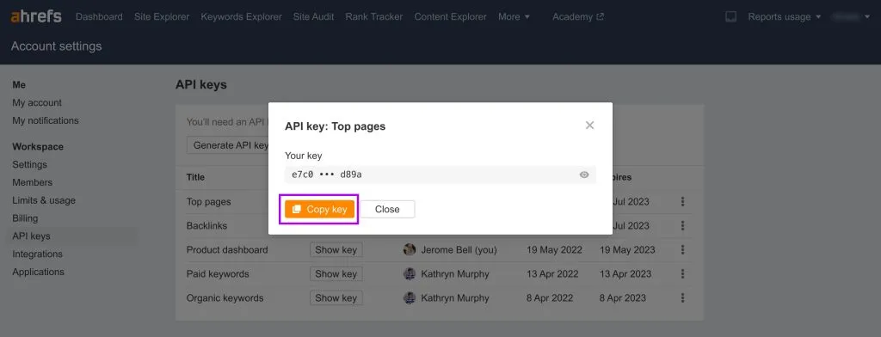Screen dimensions: 881x337
Task: Open options menu for Paid keywords row
Action: [x=682, y=274]
